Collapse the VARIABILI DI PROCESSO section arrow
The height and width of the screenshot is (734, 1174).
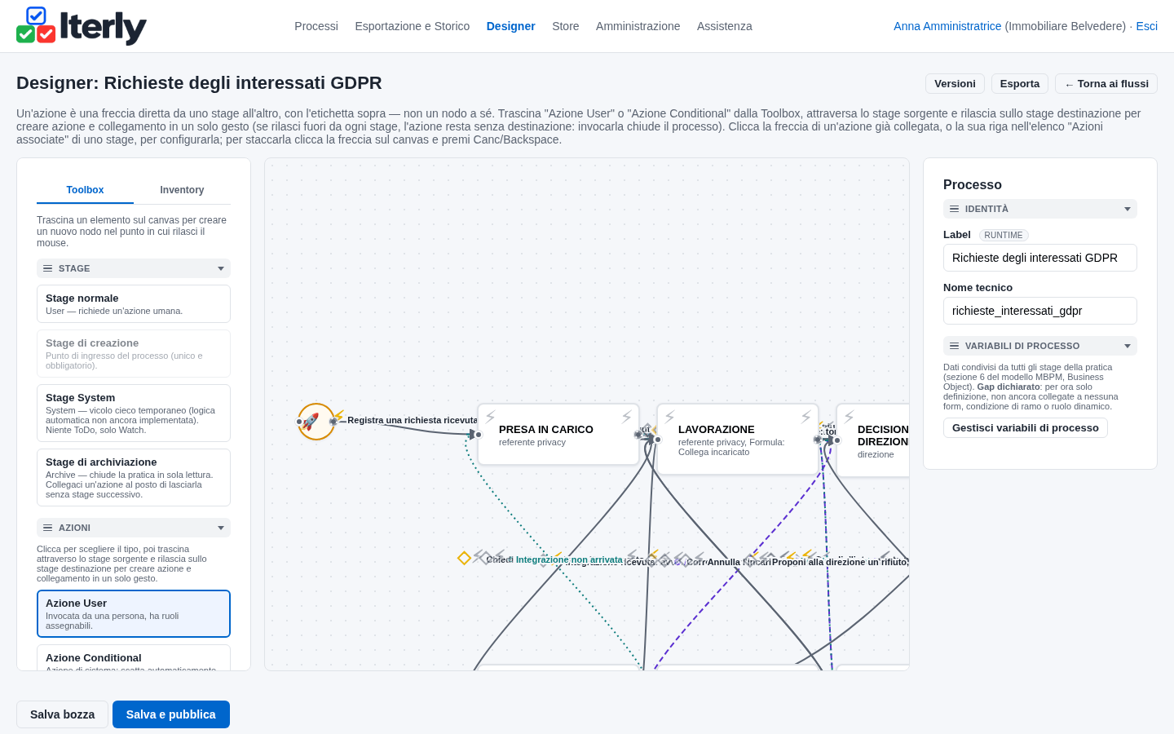tap(1128, 346)
